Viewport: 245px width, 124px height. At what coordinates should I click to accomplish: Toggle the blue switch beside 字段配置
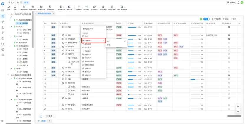tap(206, 19)
